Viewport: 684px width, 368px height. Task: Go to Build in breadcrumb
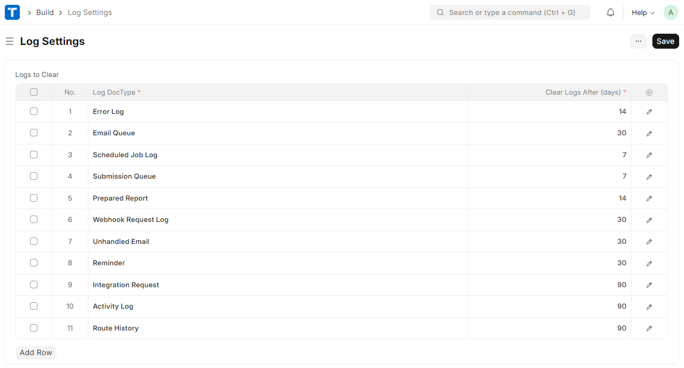[x=45, y=12]
